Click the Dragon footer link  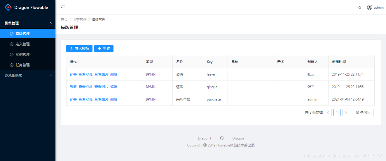[x=238, y=138]
